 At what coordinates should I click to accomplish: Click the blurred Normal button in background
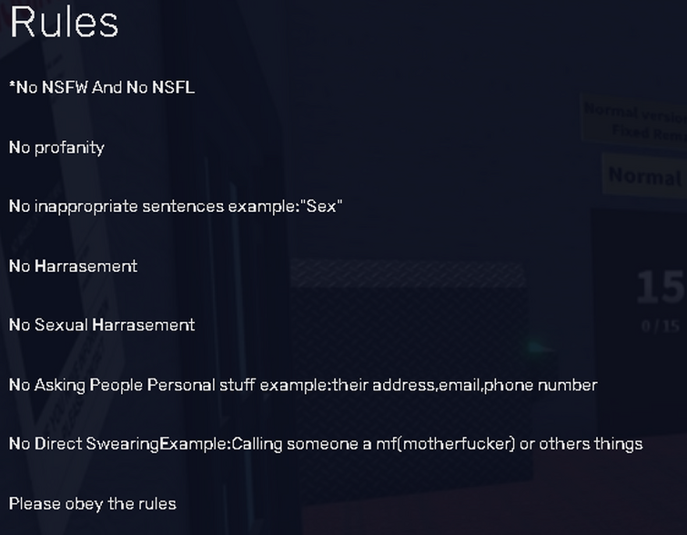tap(644, 177)
